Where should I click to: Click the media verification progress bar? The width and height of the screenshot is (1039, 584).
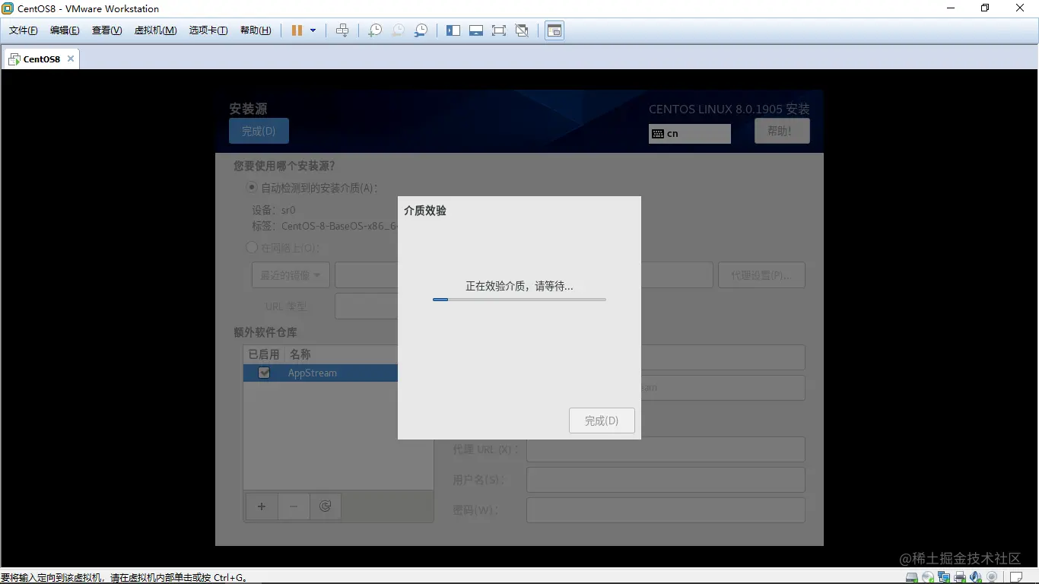point(519,300)
